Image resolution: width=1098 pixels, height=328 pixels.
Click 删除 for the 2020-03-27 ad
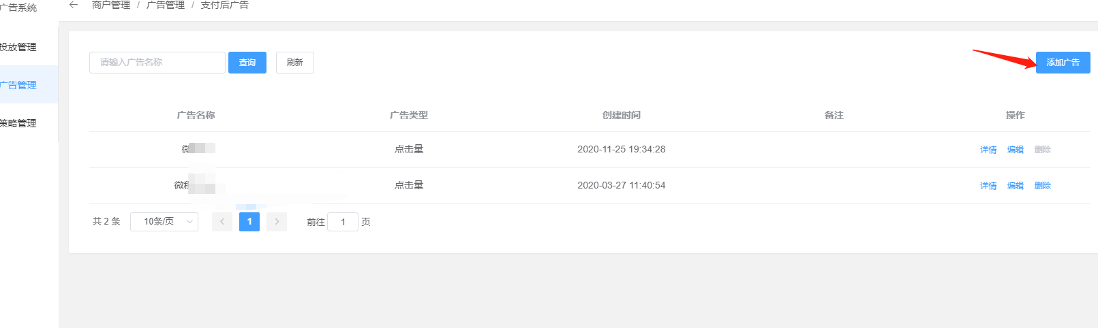(x=1043, y=186)
